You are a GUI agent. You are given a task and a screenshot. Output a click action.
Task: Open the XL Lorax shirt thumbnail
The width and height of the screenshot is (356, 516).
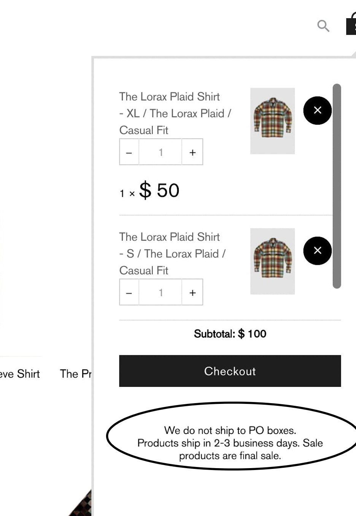272,121
